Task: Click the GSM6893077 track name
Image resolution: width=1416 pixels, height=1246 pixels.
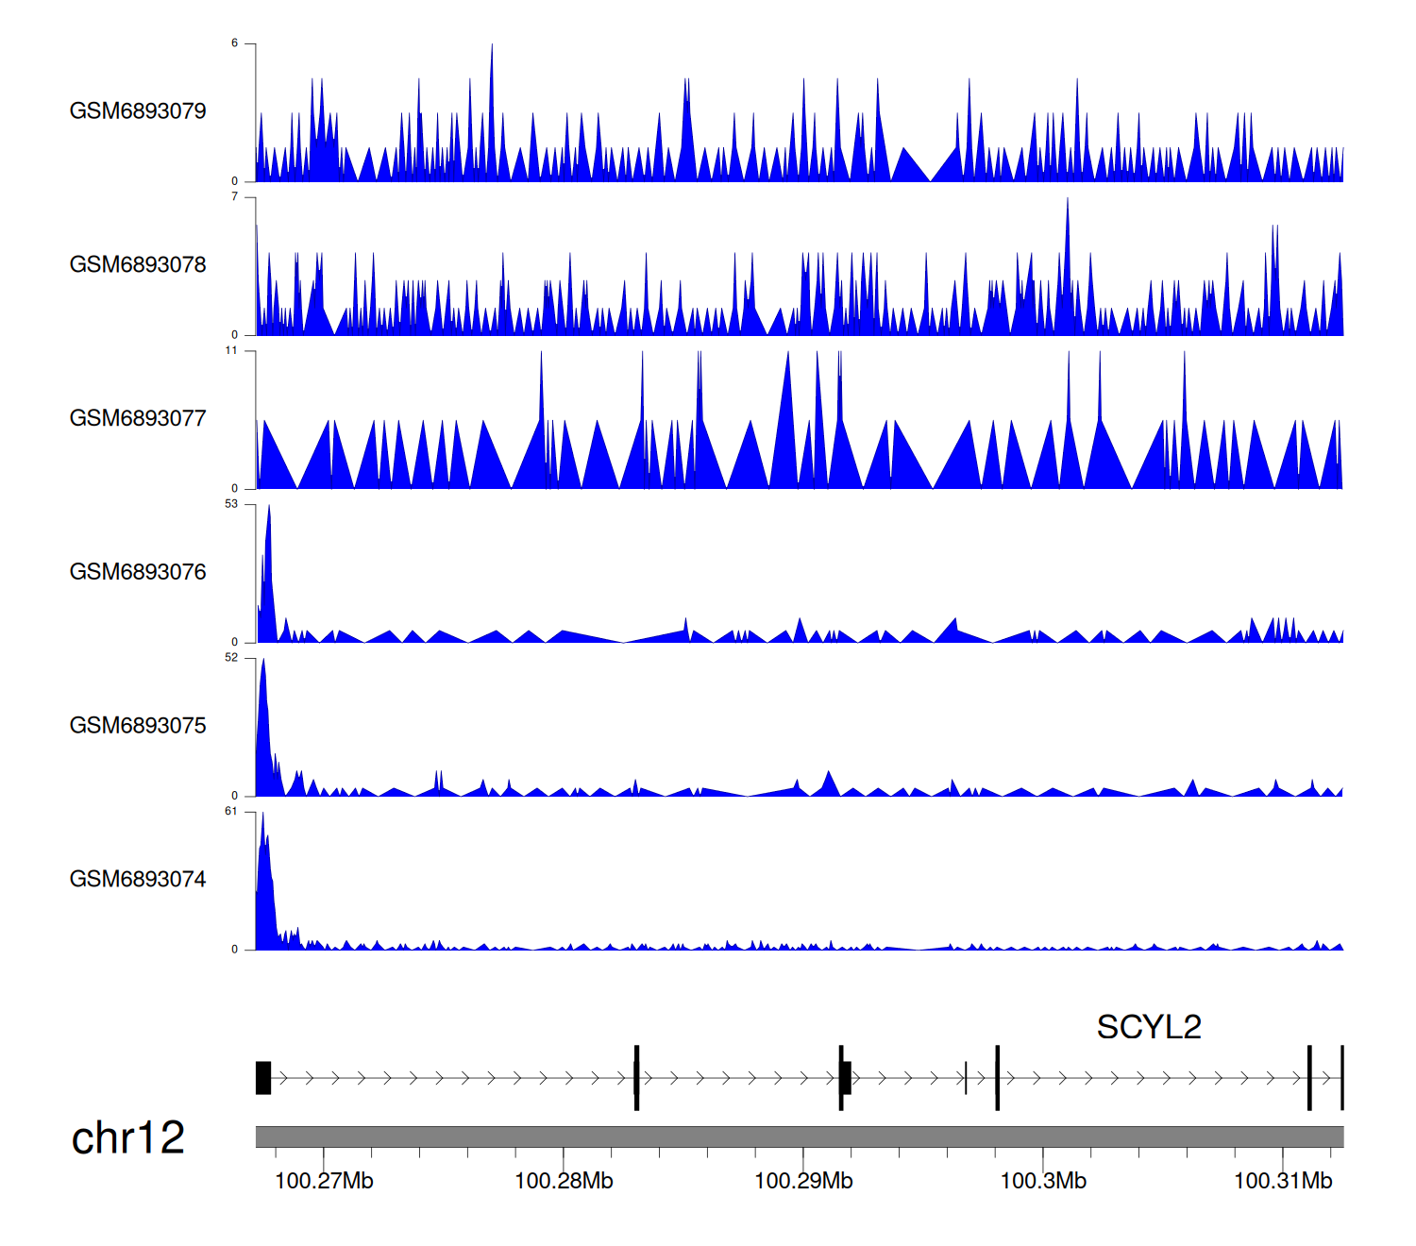Action: (138, 418)
